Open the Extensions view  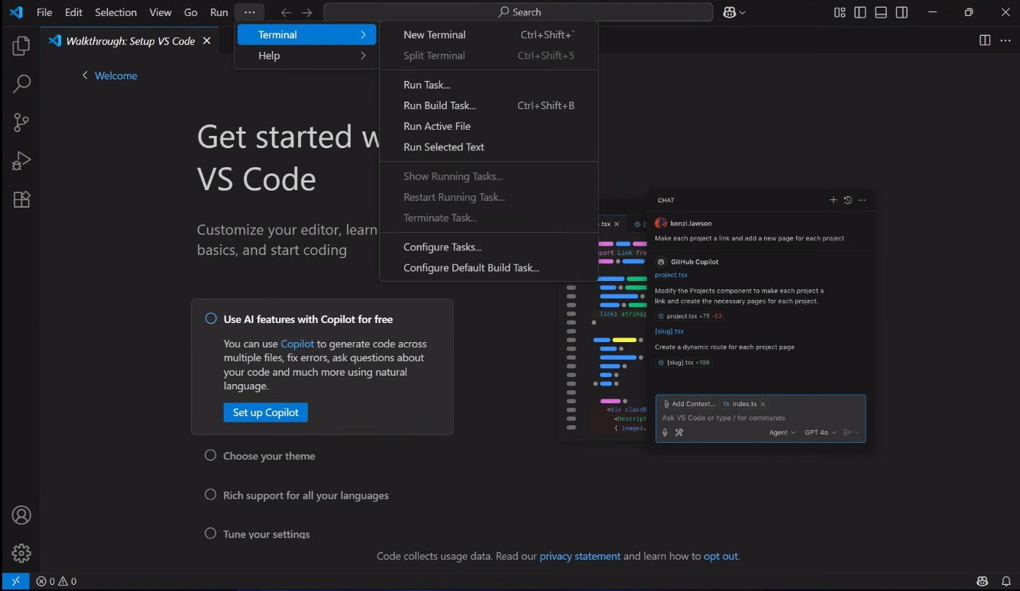coord(21,199)
